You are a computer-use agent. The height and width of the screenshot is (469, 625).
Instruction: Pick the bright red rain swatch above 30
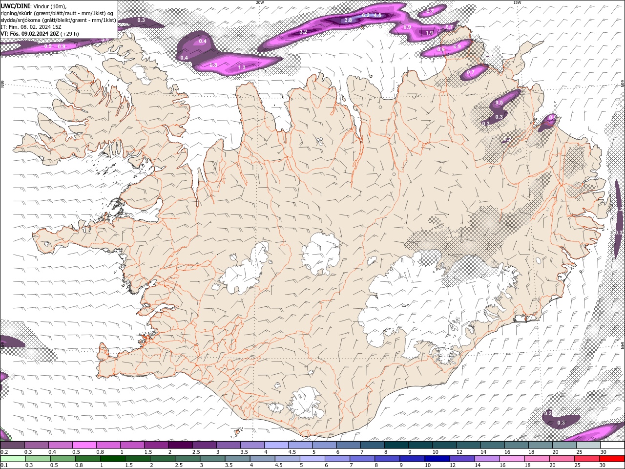click(x=612, y=459)
